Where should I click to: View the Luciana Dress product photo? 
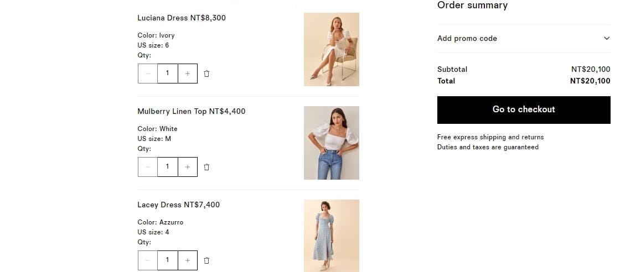pyautogui.click(x=331, y=49)
